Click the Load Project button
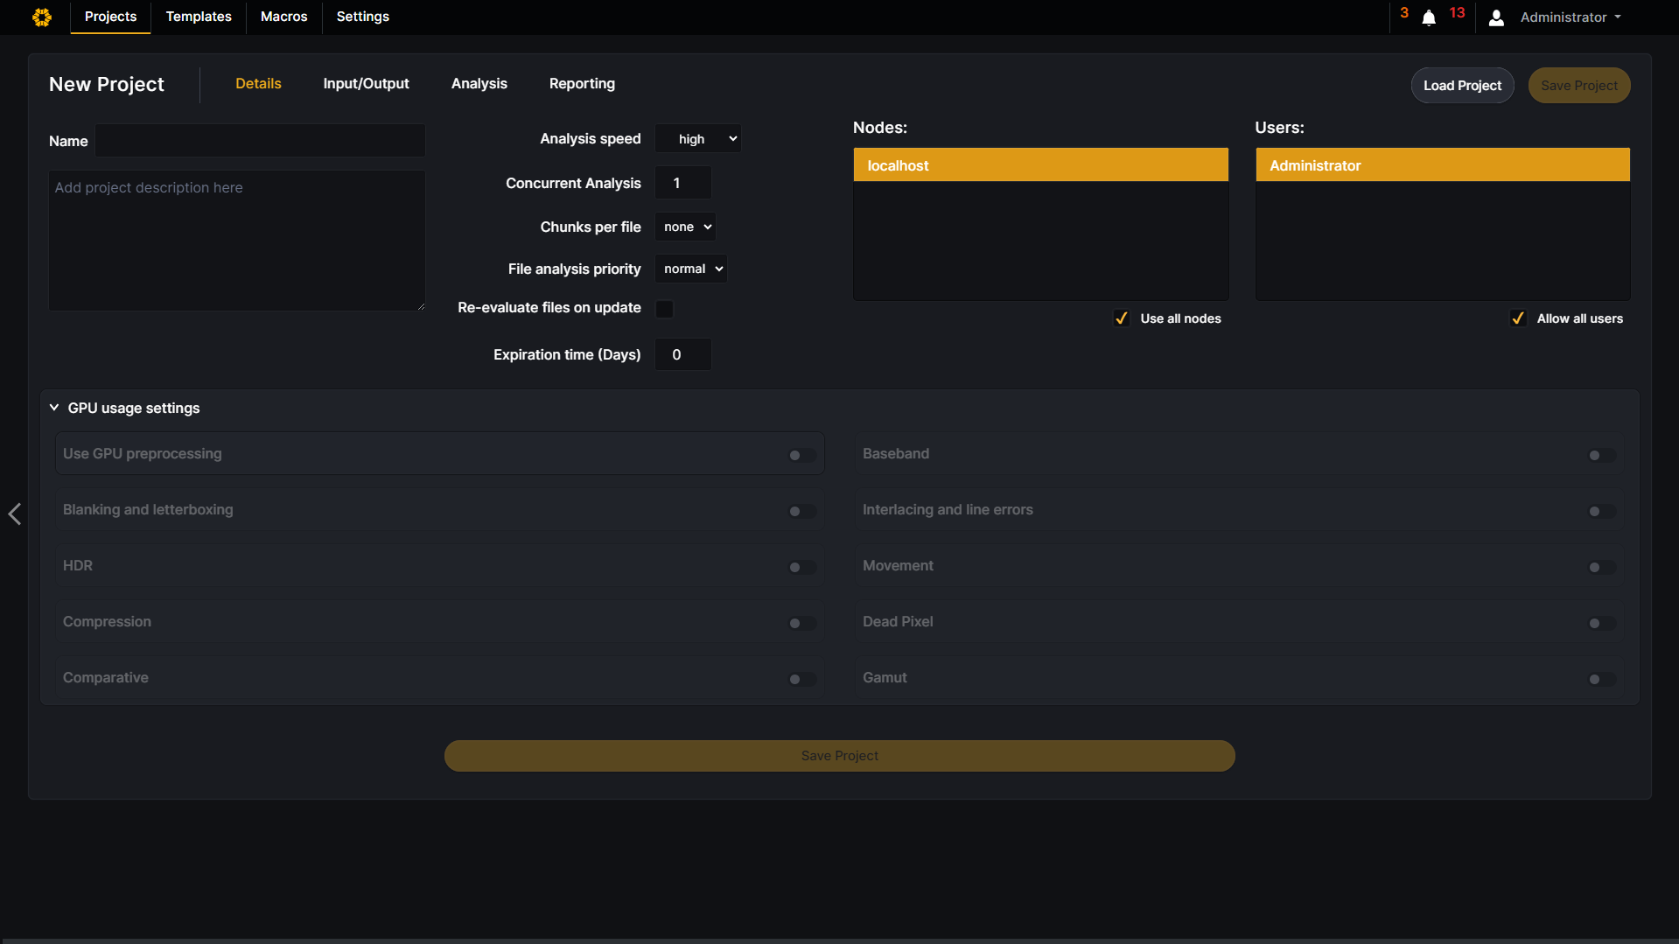Viewport: 1679px width, 944px height. tap(1461, 85)
